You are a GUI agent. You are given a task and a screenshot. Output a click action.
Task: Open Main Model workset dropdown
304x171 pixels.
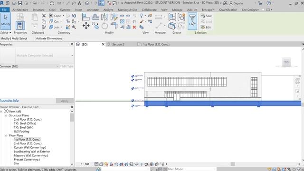pyautogui.click(x=192, y=169)
